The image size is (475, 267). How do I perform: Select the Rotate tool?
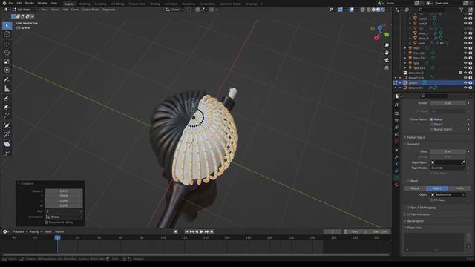pyautogui.click(x=7, y=53)
